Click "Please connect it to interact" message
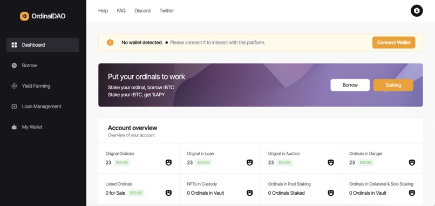This screenshot has height=206, width=435. 218,42
